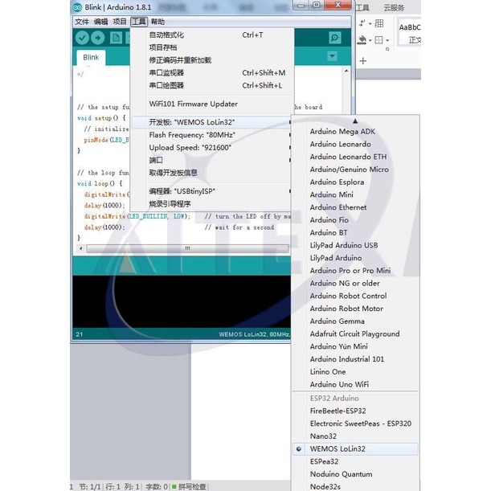This screenshot has width=491, height=491.
Task: Select Arduino Ethernet board
Action: [355, 207]
